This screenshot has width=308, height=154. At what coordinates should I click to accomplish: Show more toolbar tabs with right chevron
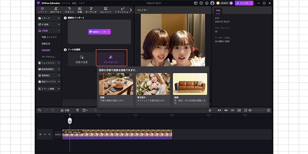pos(131,10)
